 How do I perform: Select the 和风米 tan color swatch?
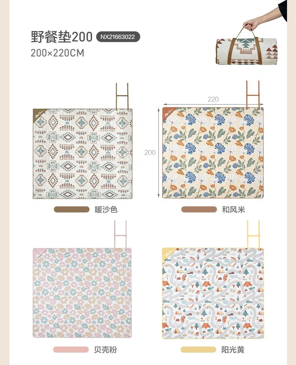pos(199,209)
